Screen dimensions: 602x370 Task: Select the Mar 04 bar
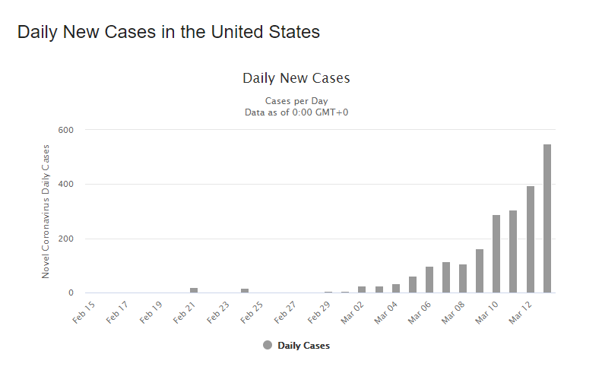click(x=396, y=289)
